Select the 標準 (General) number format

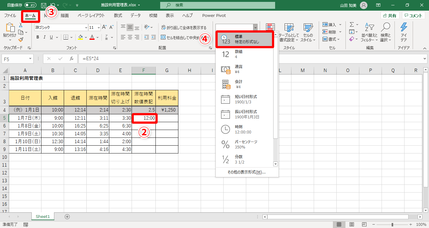pos(245,39)
